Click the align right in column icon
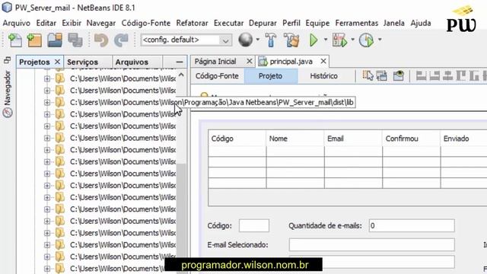Image resolution: width=487 pixels, height=274 pixels. pos(434,75)
